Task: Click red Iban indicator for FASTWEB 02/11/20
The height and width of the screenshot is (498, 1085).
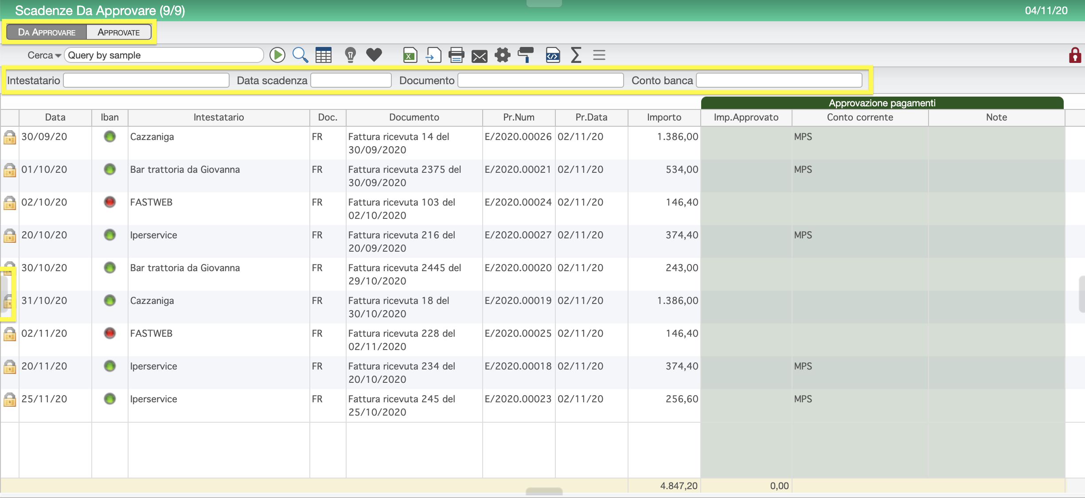Action: (x=110, y=333)
